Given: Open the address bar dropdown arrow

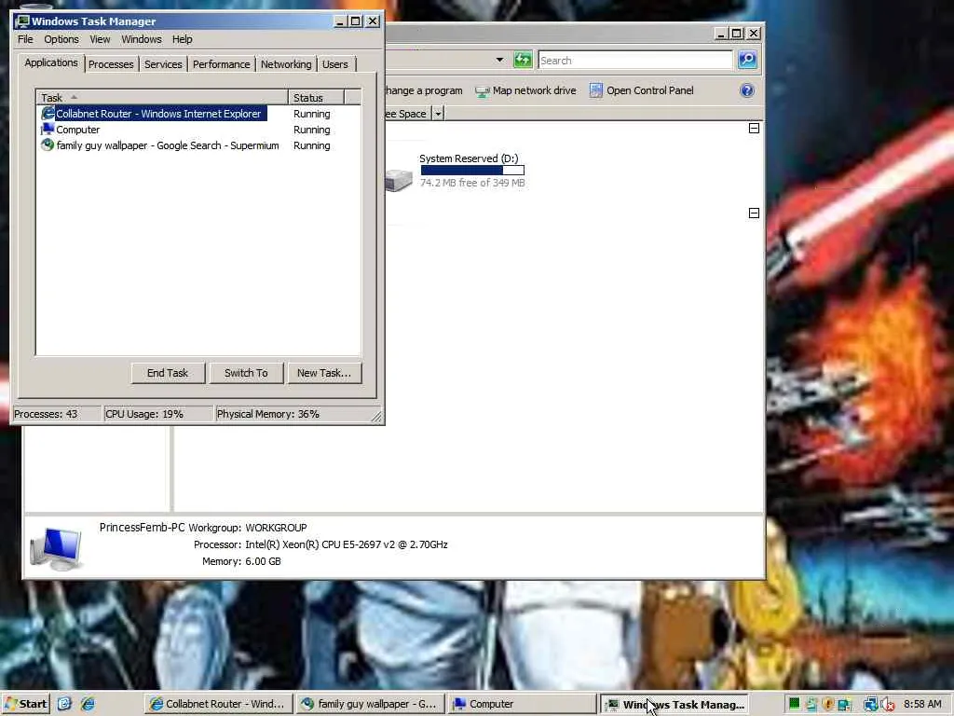Looking at the screenshot, I should tap(499, 60).
